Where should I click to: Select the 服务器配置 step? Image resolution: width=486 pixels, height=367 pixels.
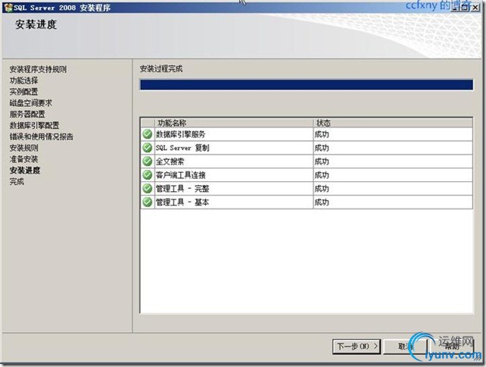[27, 114]
